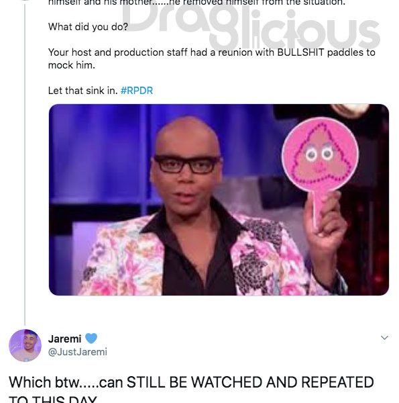Viewport: 399px width, 403px height.
Task: Open Jaremi's round profile avatar
Action: pos(25,345)
